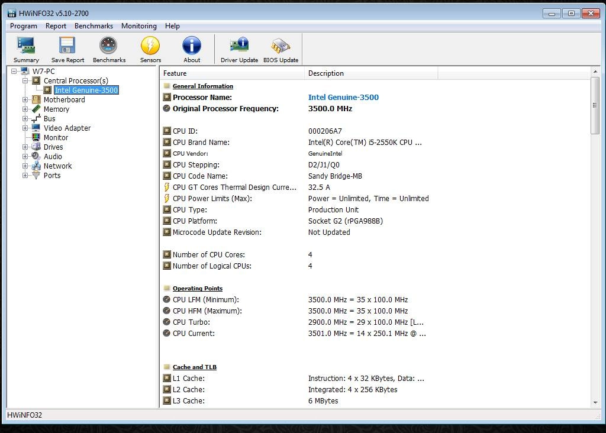Select the CPU ID row
This screenshot has width=606, height=433.
375,131
